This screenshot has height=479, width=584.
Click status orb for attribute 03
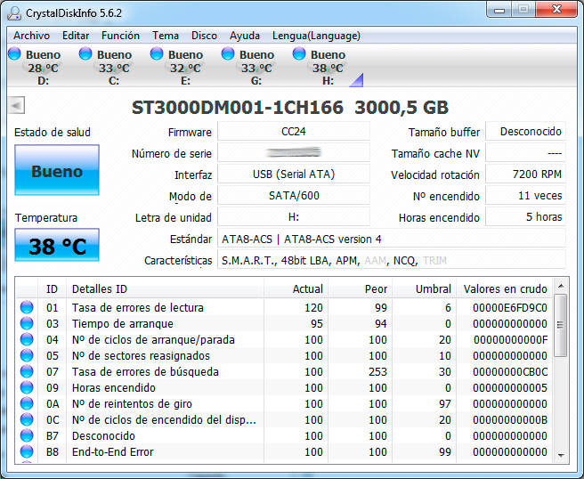(27, 324)
